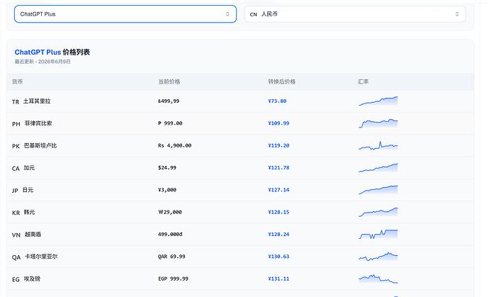Select the 韩元 currency row label
The height and width of the screenshot is (297, 489).
click(29, 212)
